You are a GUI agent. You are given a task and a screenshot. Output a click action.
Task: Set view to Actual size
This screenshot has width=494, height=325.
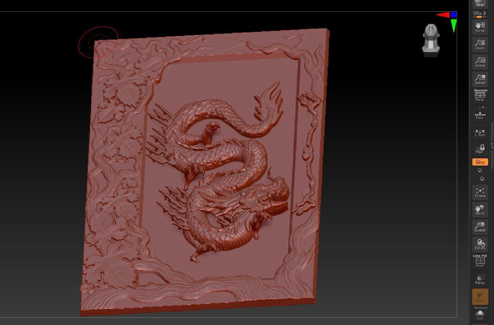pyautogui.click(x=480, y=62)
